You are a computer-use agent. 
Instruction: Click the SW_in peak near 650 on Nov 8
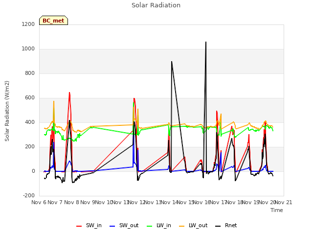(69, 93)
